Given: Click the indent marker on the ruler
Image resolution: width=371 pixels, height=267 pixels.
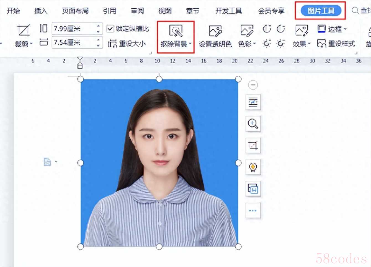Looking at the screenshot, I should (80, 62).
